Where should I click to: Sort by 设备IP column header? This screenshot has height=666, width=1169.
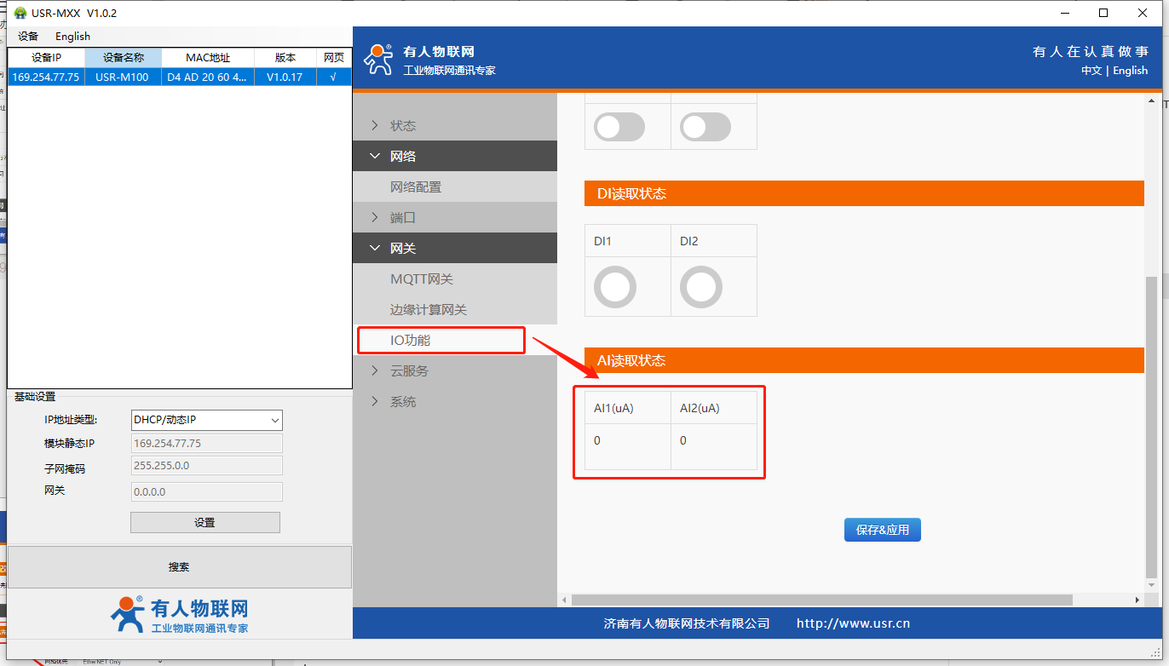tap(46, 58)
